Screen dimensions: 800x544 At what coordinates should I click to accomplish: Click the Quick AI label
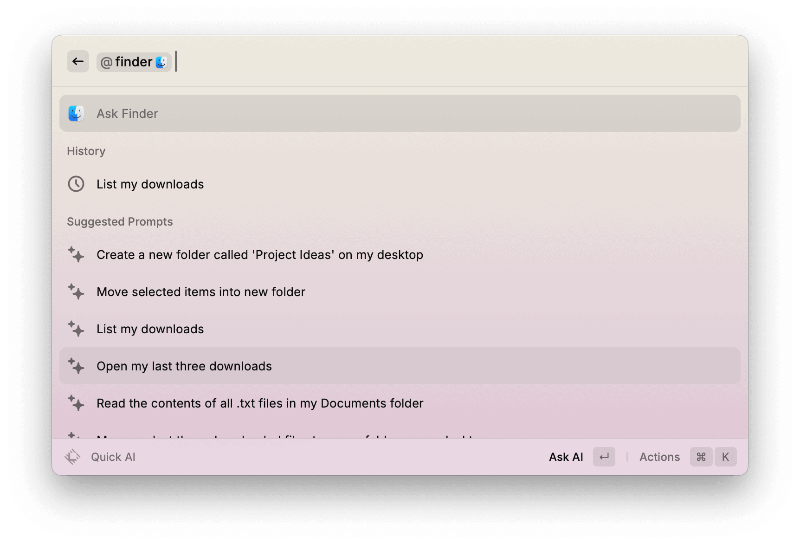click(113, 457)
